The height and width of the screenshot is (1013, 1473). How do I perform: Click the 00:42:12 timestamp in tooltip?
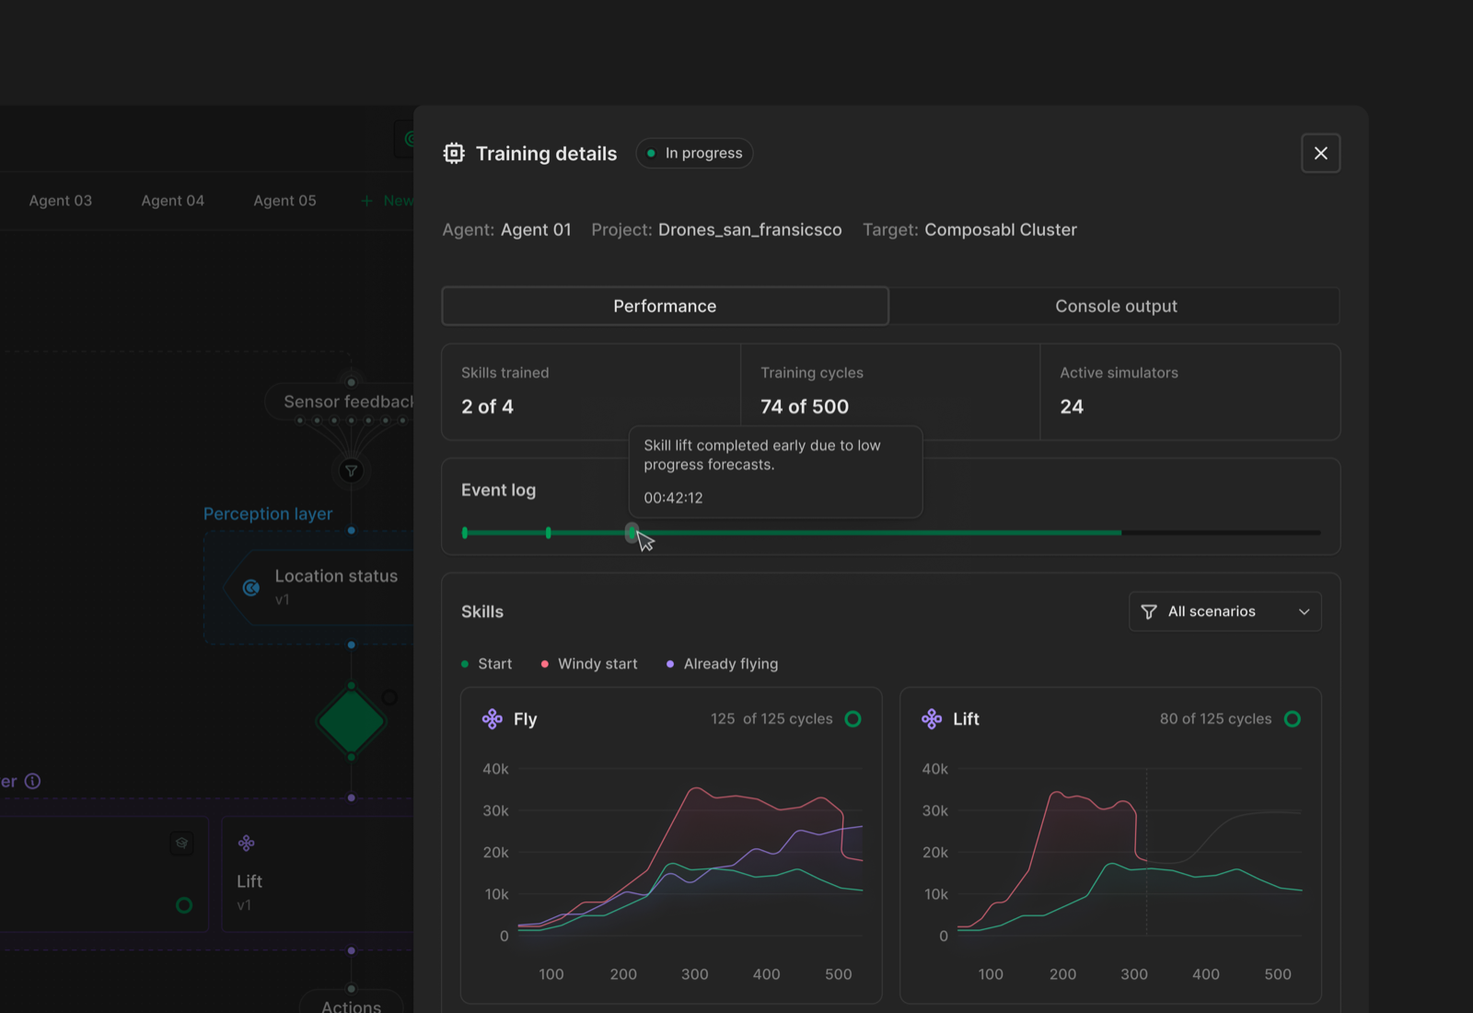[673, 497]
